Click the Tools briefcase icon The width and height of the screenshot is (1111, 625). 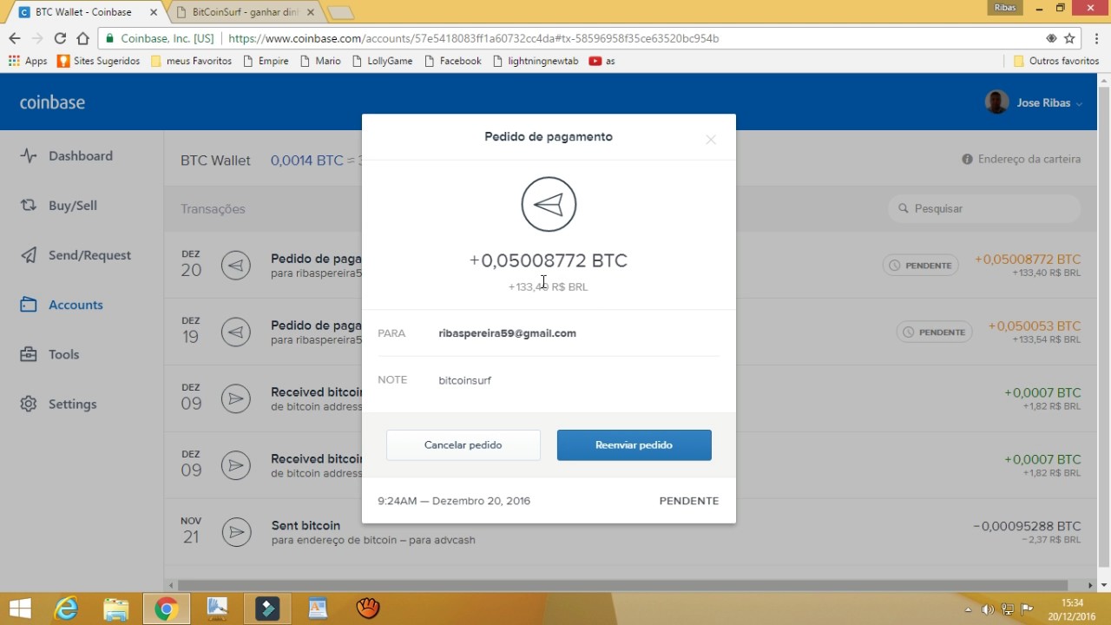point(29,354)
